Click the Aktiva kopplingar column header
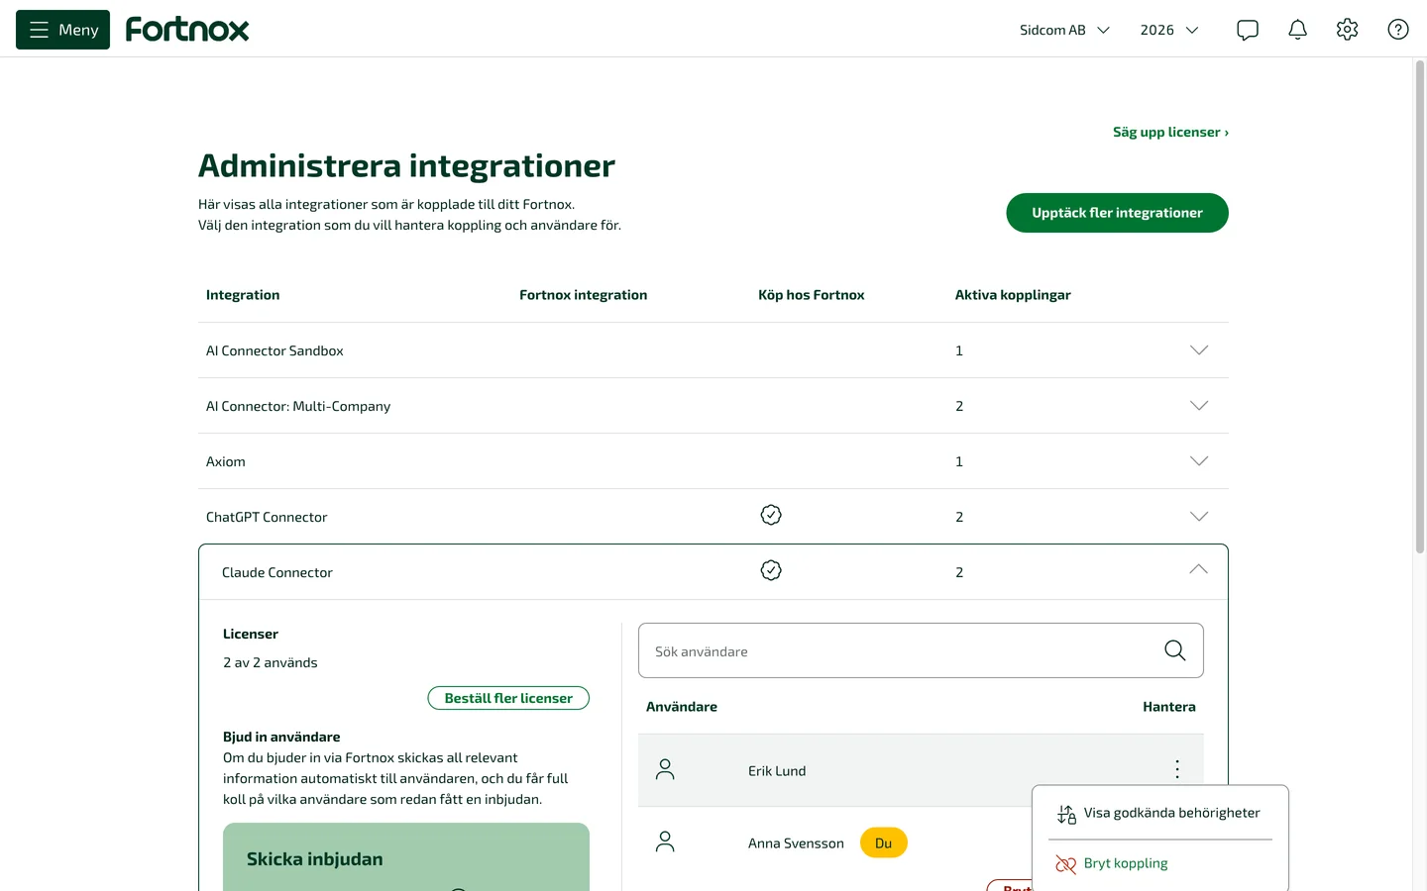This screenshot has width=1427, height=891. [1013, 295]
